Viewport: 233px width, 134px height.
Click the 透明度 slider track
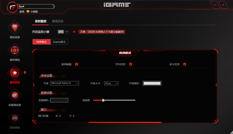(x=114, y=100)
